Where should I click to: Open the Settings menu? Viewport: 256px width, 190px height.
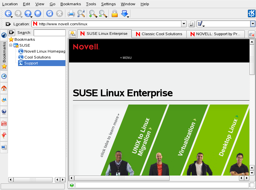tap(108, 4)
